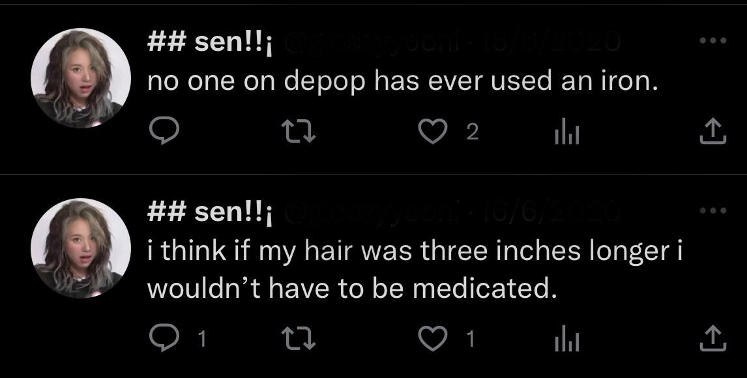Screen dimensions: 747x378
Task: Click the like count on the depop tweet
Action: click(x=473, y=133)
